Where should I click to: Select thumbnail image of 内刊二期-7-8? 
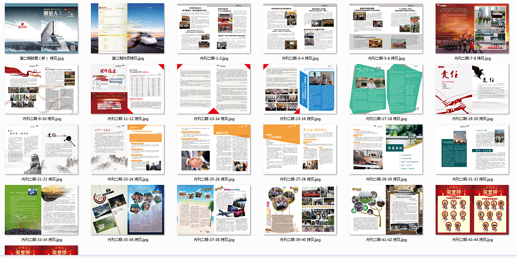[472, 28]
